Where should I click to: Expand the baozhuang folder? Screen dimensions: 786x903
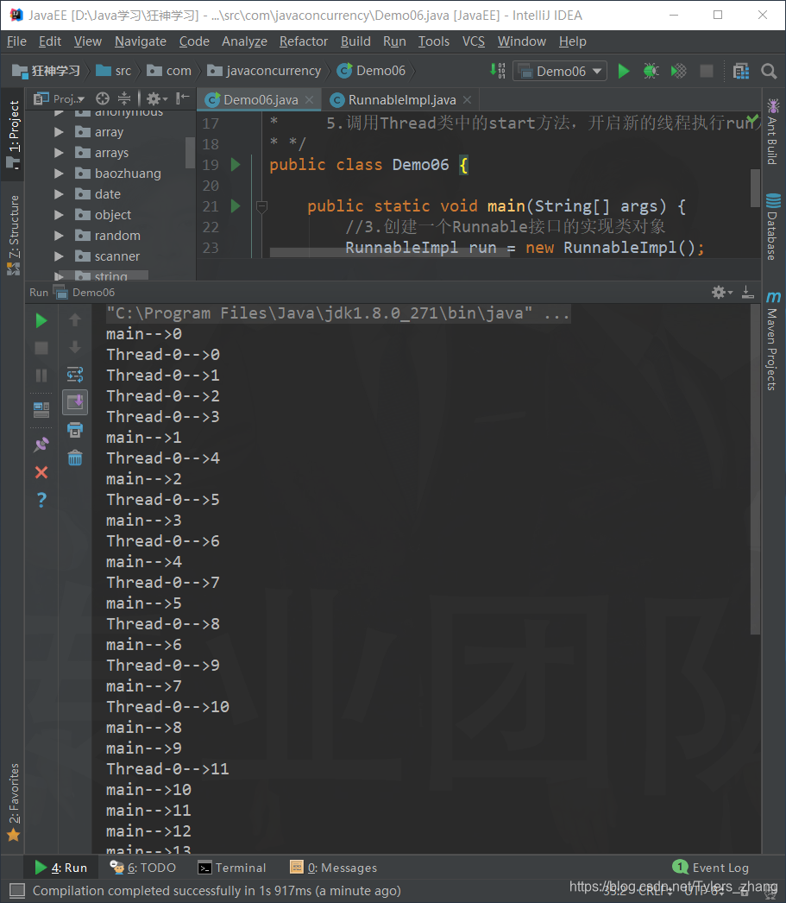tap(59, 174)
